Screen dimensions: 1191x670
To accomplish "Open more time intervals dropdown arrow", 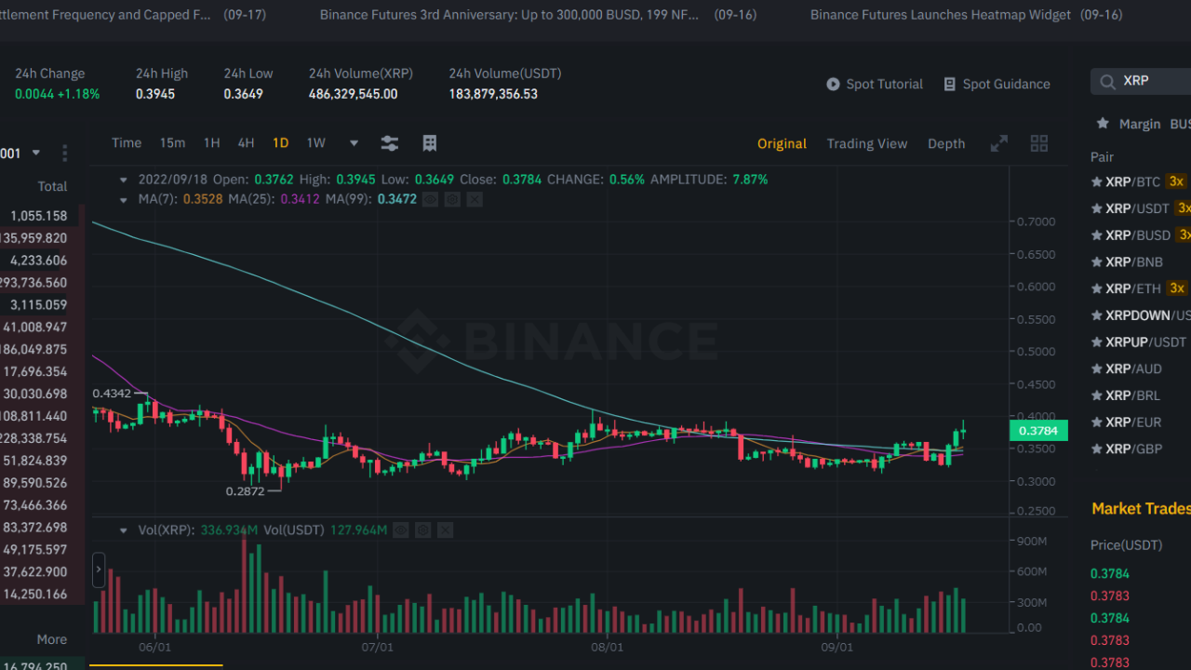I will [354, 143].
